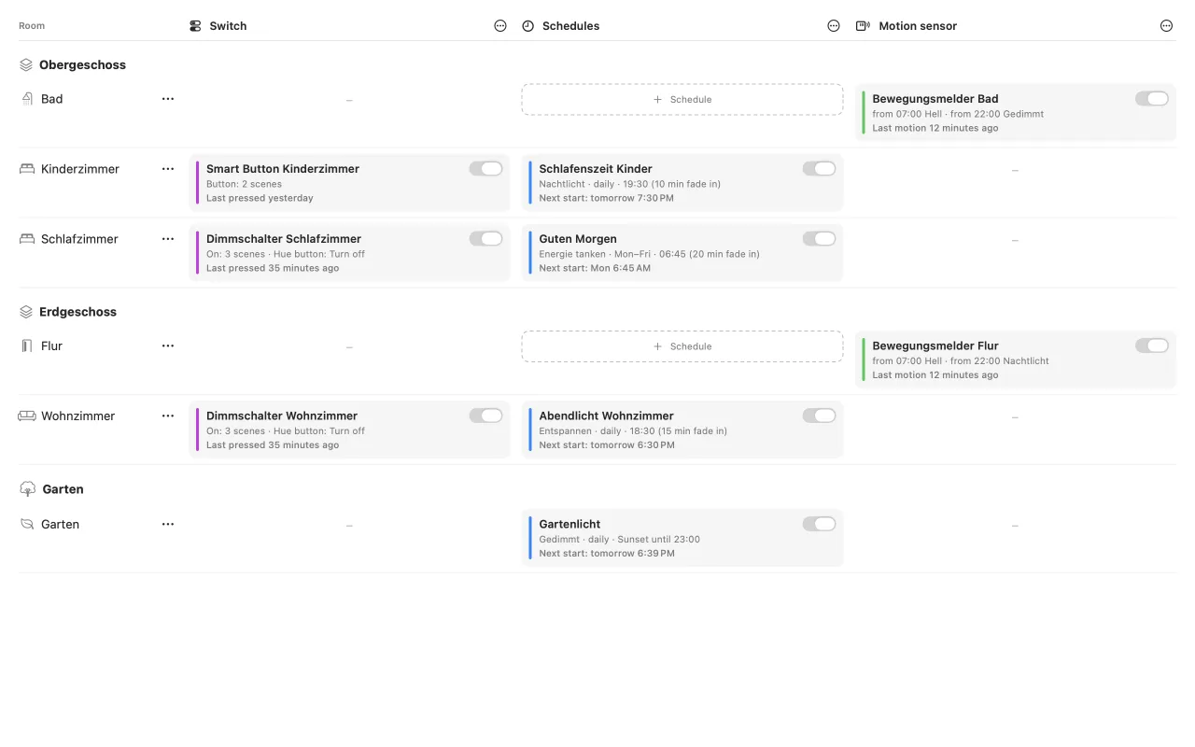Screen dimensions: 1195x747
Task: Click the Motion sensor column header label
Action: coord(918,26)
